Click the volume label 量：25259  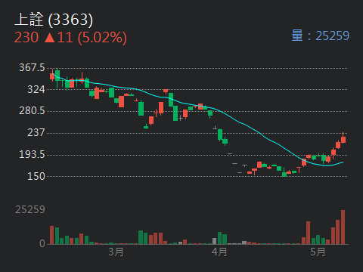[321, 36]
